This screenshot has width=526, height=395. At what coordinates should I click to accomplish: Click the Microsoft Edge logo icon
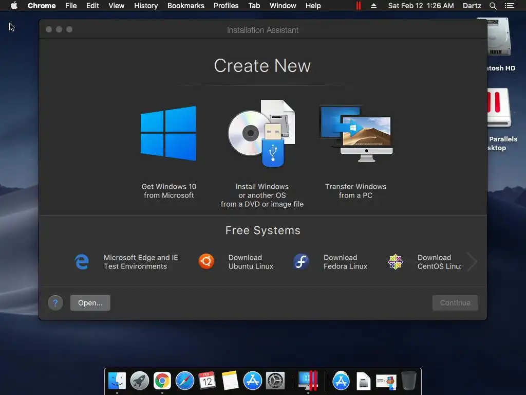pos(82,262)
